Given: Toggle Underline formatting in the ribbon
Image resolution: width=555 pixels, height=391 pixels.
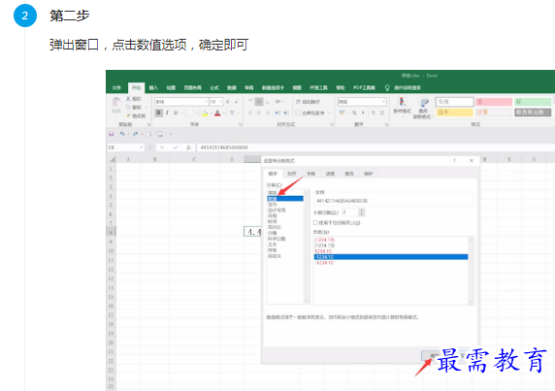Looking at the screenshot, I should 176,113.
